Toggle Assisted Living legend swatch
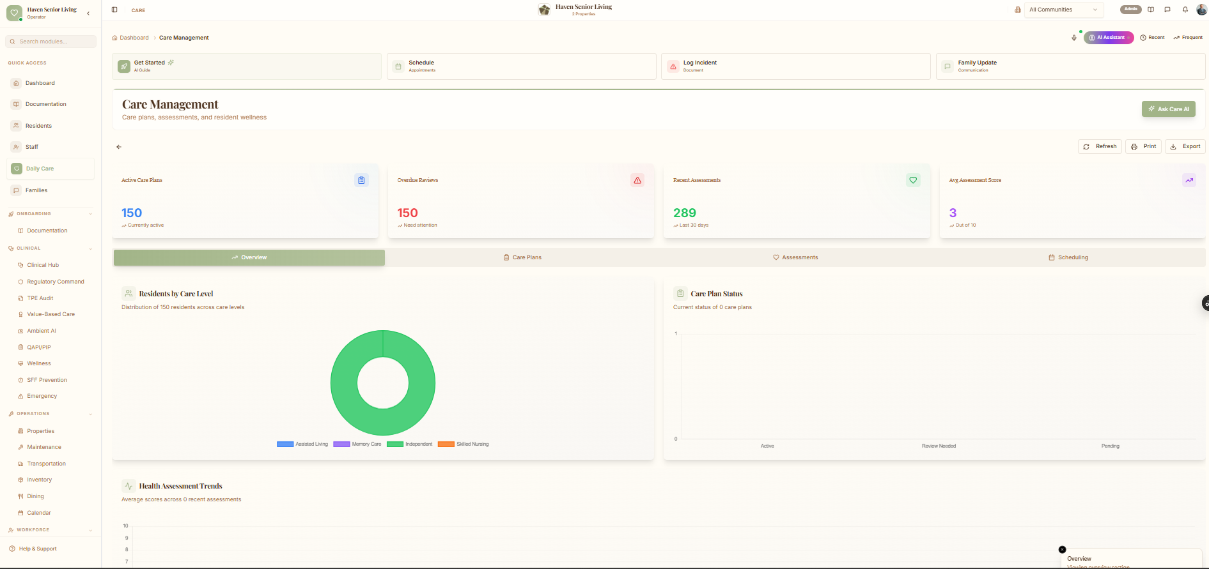1209x569 pixels. coord(285,444)
